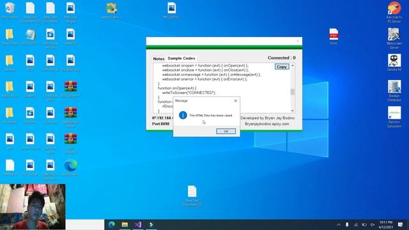Click the code box scrollbar down arrow

click(293, 111)
